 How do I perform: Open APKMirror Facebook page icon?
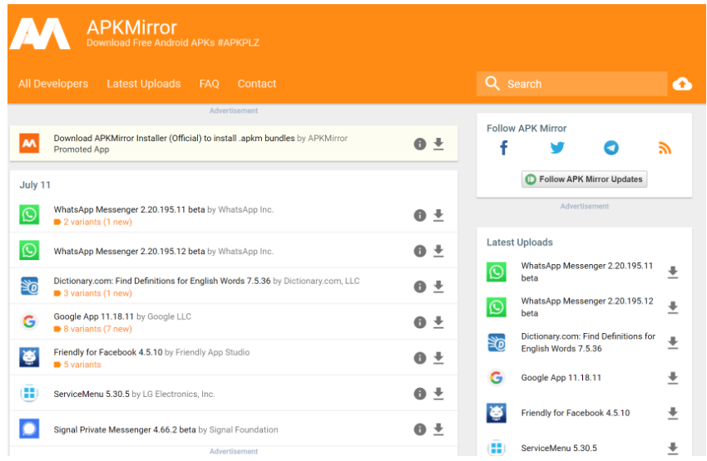click(504, 148)
